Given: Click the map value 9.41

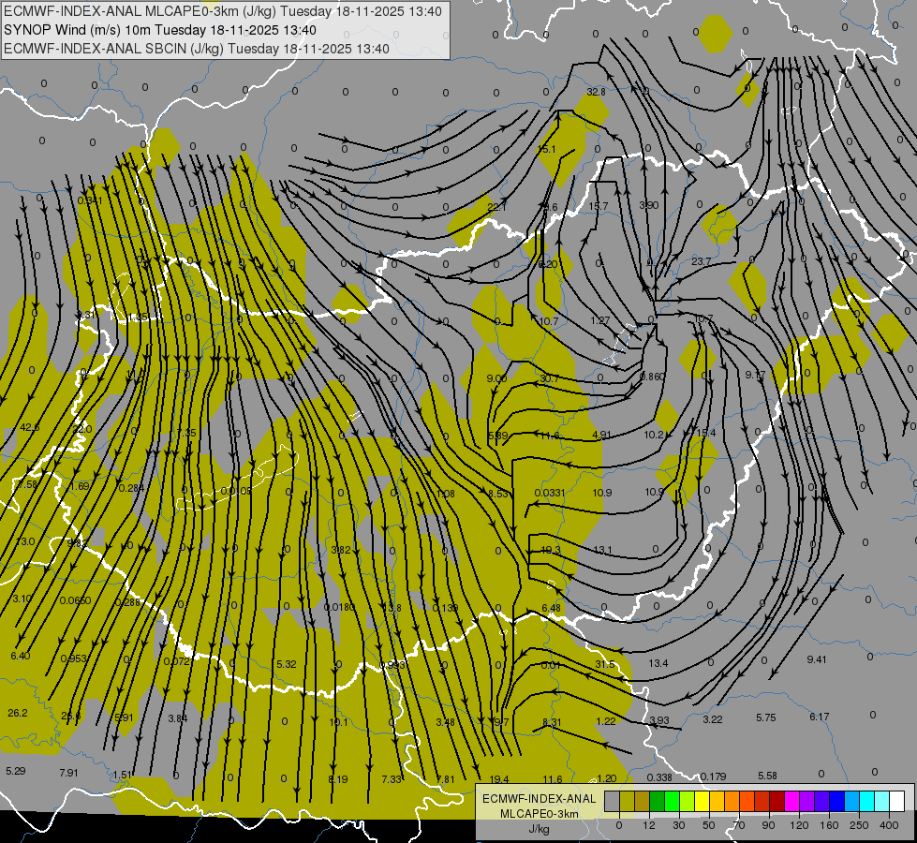Looking at the screenshot, I should [817, 659].
